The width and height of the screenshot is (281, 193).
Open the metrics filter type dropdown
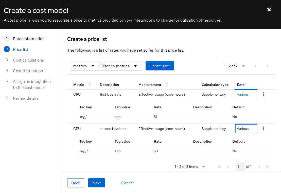[84, 66]
